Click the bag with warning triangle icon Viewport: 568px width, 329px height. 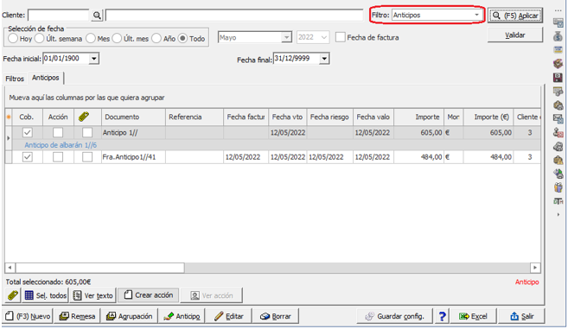[558, 160]
